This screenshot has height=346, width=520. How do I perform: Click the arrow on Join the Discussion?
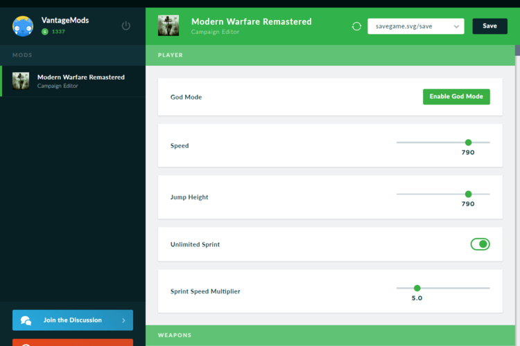[123, 320]
